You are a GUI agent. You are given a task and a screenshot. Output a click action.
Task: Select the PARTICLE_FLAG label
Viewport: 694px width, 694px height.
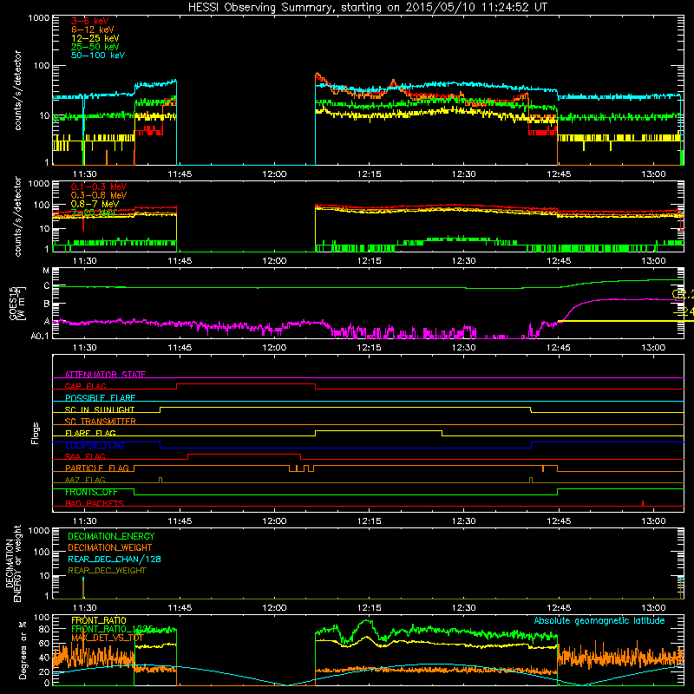[97, 468]
